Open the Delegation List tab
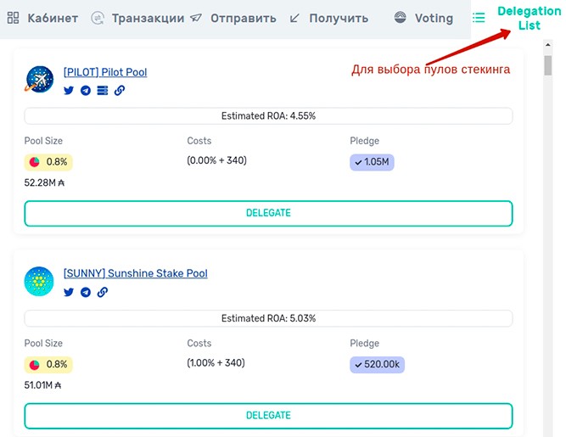This screenshot has width=566, height=437. [517, 18]
